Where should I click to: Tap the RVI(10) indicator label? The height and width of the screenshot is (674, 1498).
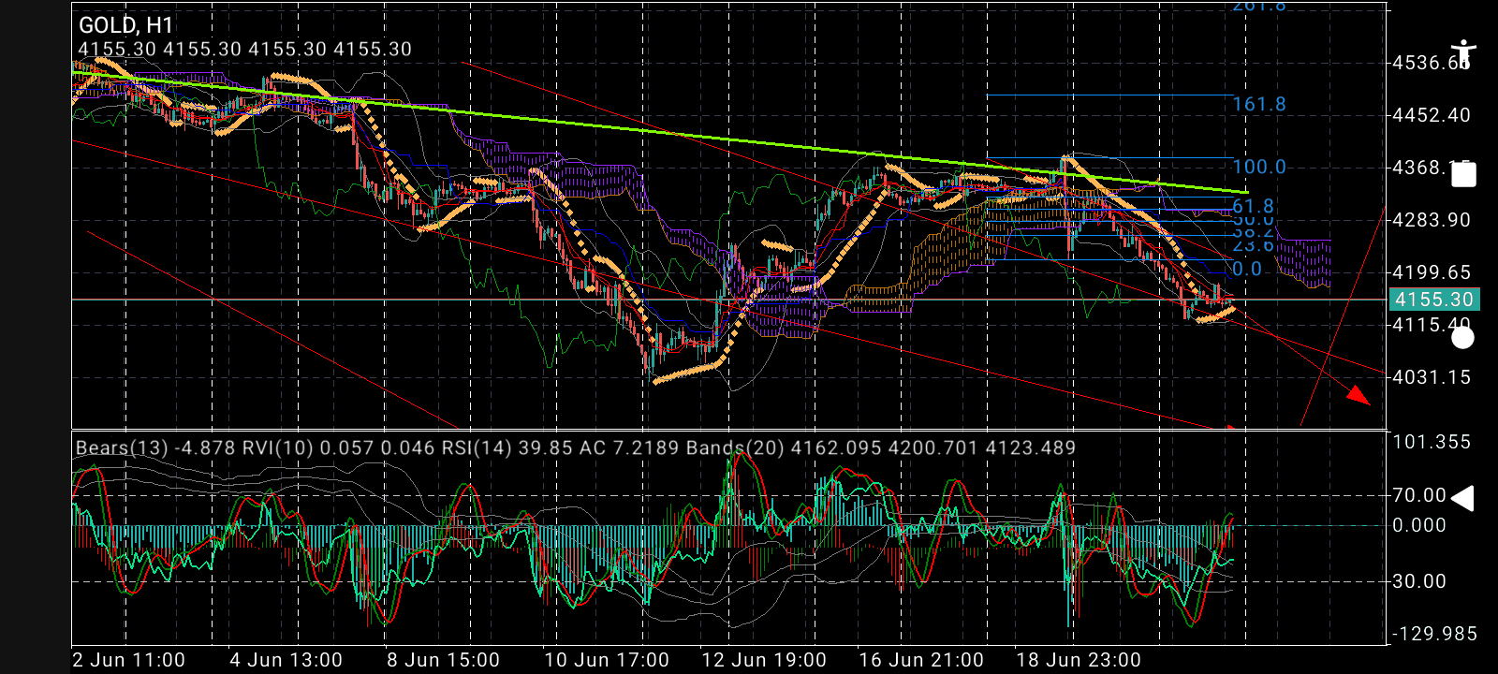coord(340,447)
